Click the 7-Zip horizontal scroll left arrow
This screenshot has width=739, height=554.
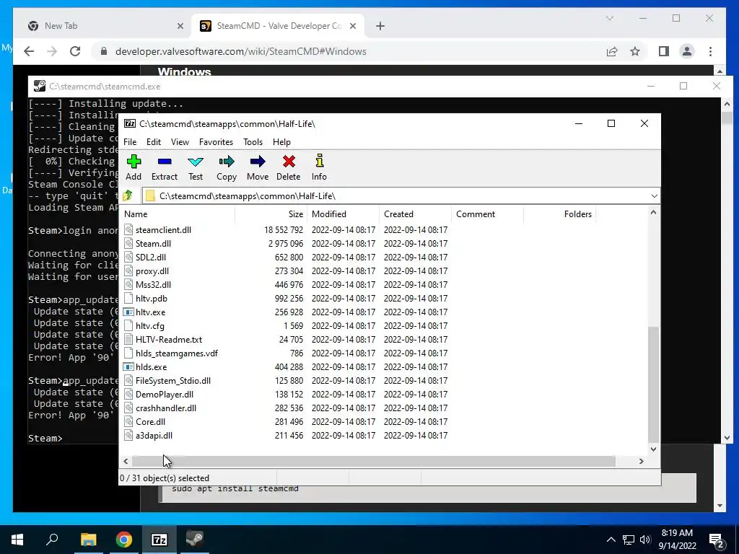tap(126, 461)
